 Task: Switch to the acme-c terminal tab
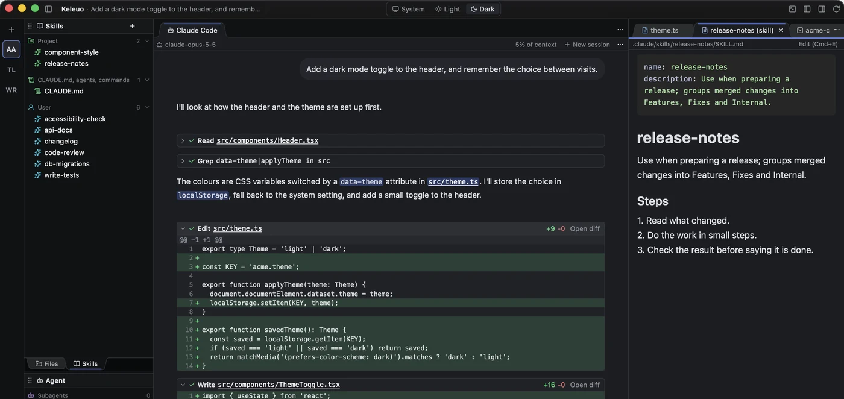coord(813,30)
